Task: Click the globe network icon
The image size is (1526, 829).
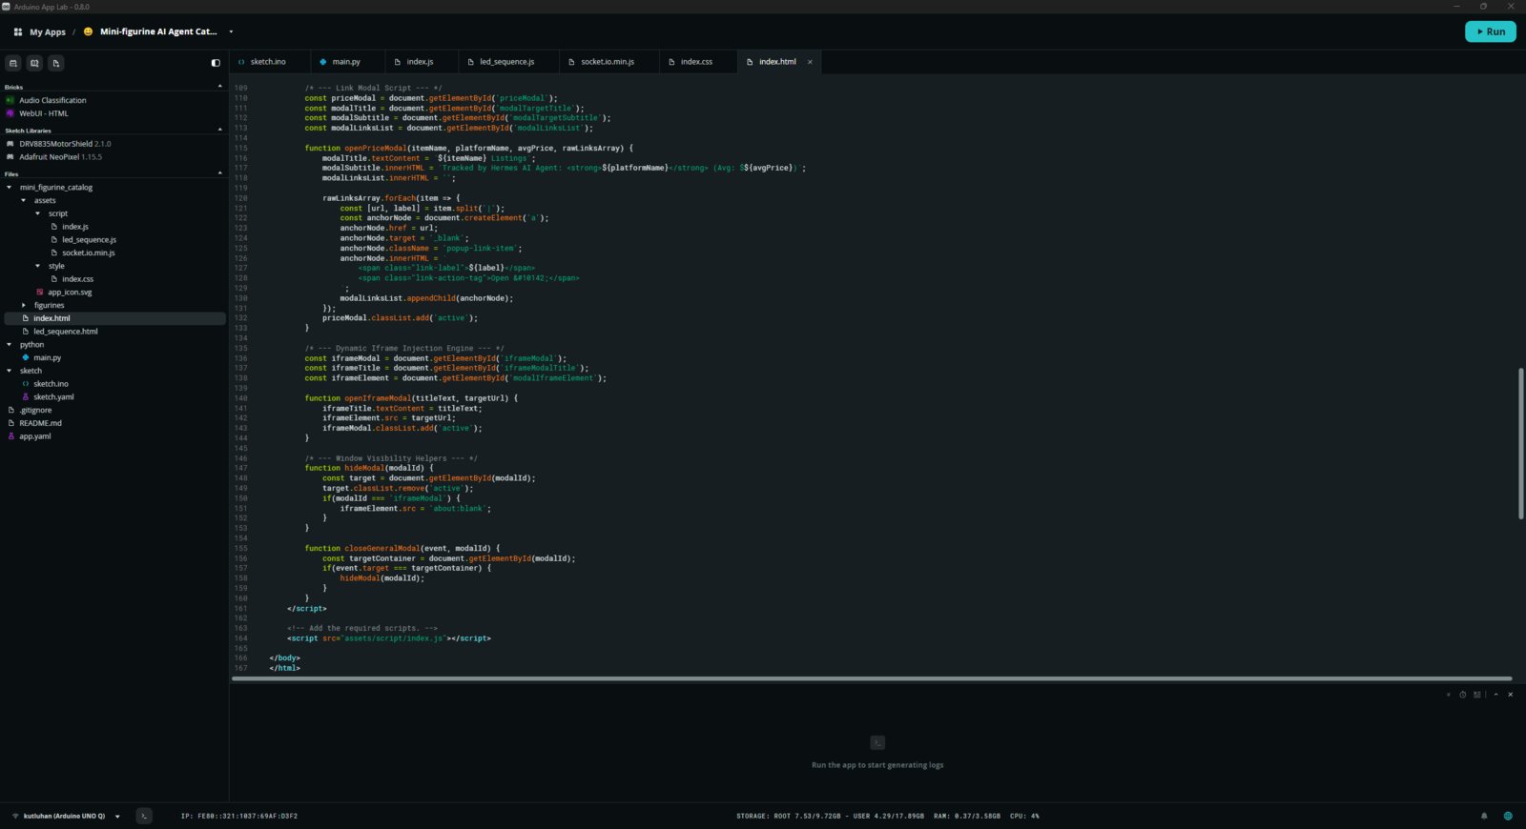Action: coord(1508,816)
